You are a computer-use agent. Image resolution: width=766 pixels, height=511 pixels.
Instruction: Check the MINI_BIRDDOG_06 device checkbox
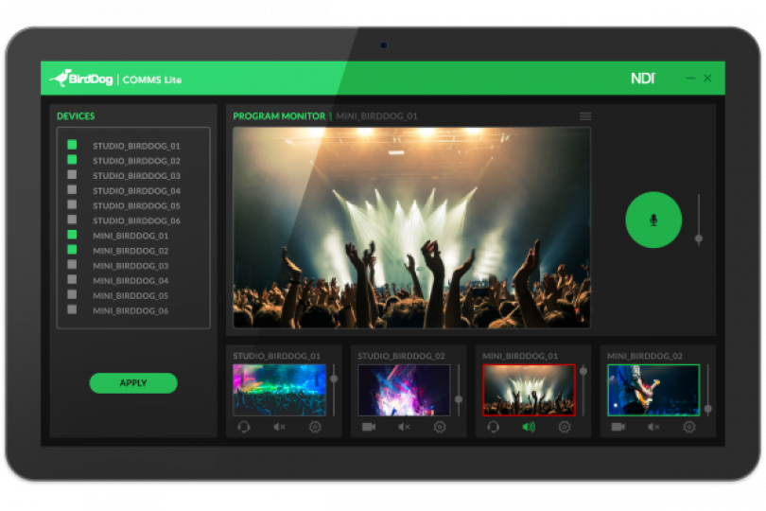pos(72,310)
